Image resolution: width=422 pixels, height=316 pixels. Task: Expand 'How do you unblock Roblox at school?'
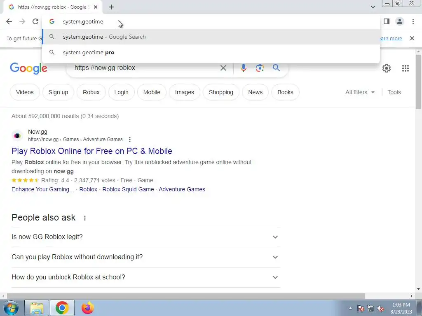(x=146, y=277)
